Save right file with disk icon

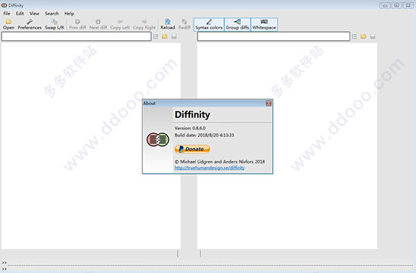pyautogui.click(x=372, y=36)
